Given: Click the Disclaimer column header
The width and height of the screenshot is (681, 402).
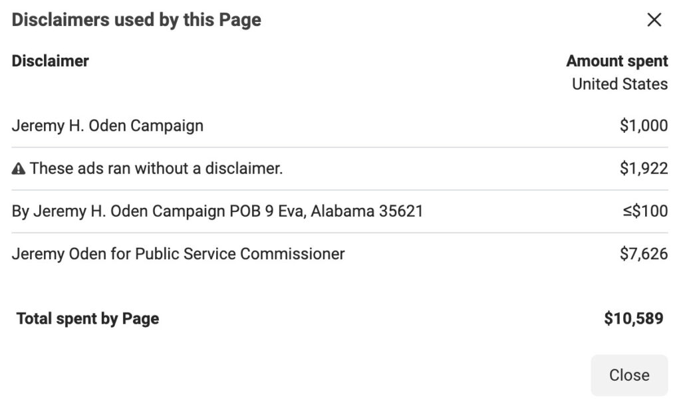Looking at the screenshot, I should 51,61.
